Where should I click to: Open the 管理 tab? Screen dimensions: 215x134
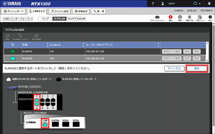coord(98,11)
